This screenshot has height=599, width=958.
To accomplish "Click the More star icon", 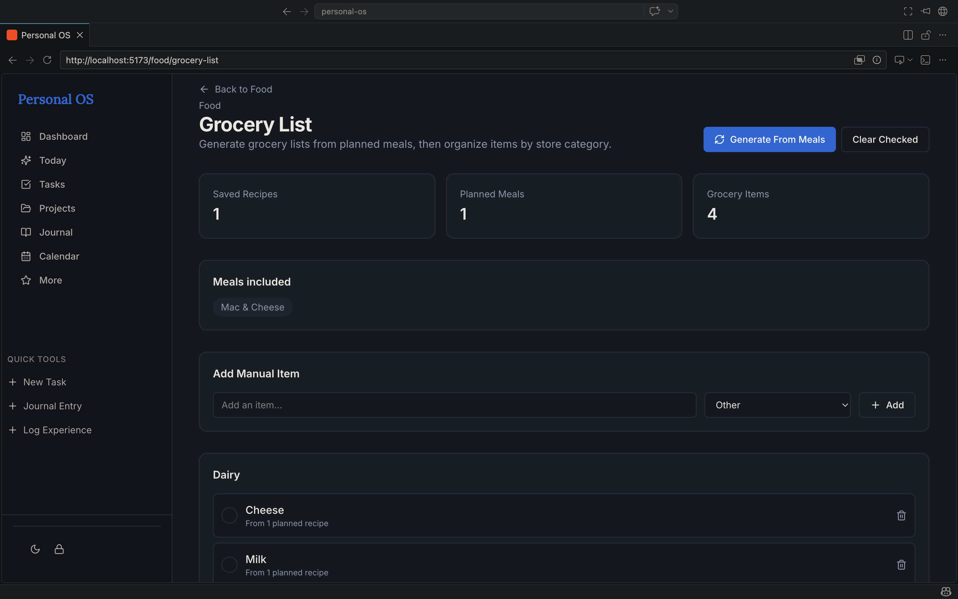I will [x=26, y=280].
